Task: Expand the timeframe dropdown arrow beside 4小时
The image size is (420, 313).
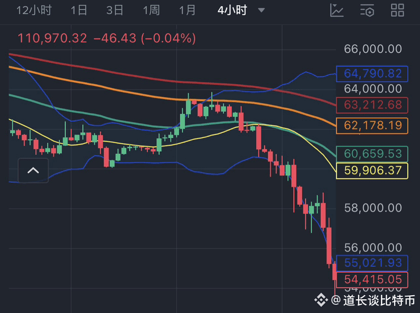Action: coord(261,10)
